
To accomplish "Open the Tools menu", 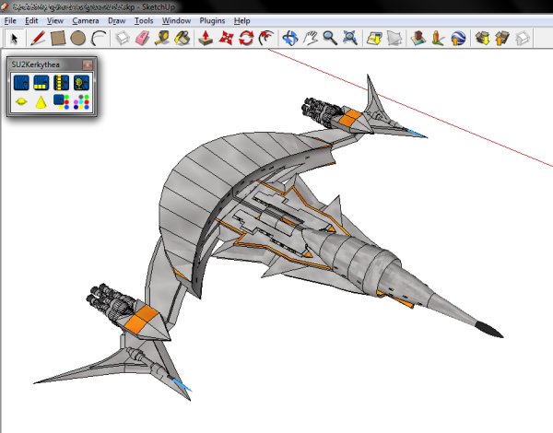I will (x=144, y=21).
